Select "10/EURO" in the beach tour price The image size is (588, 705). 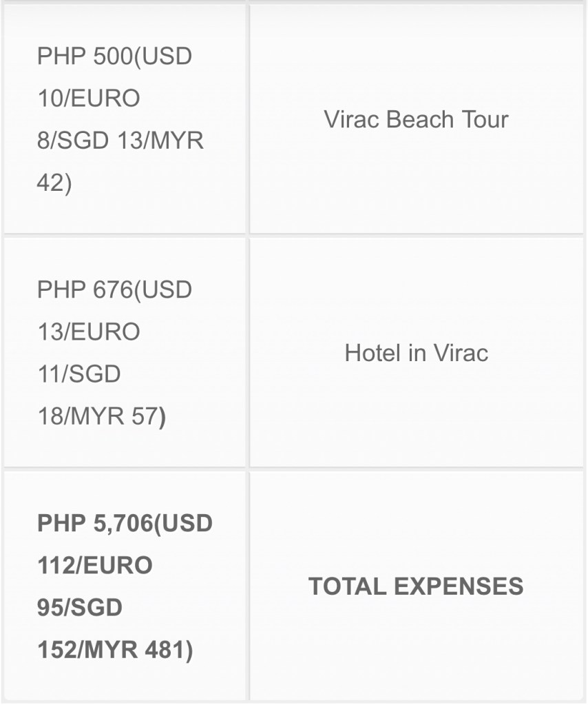click(88, 99)
